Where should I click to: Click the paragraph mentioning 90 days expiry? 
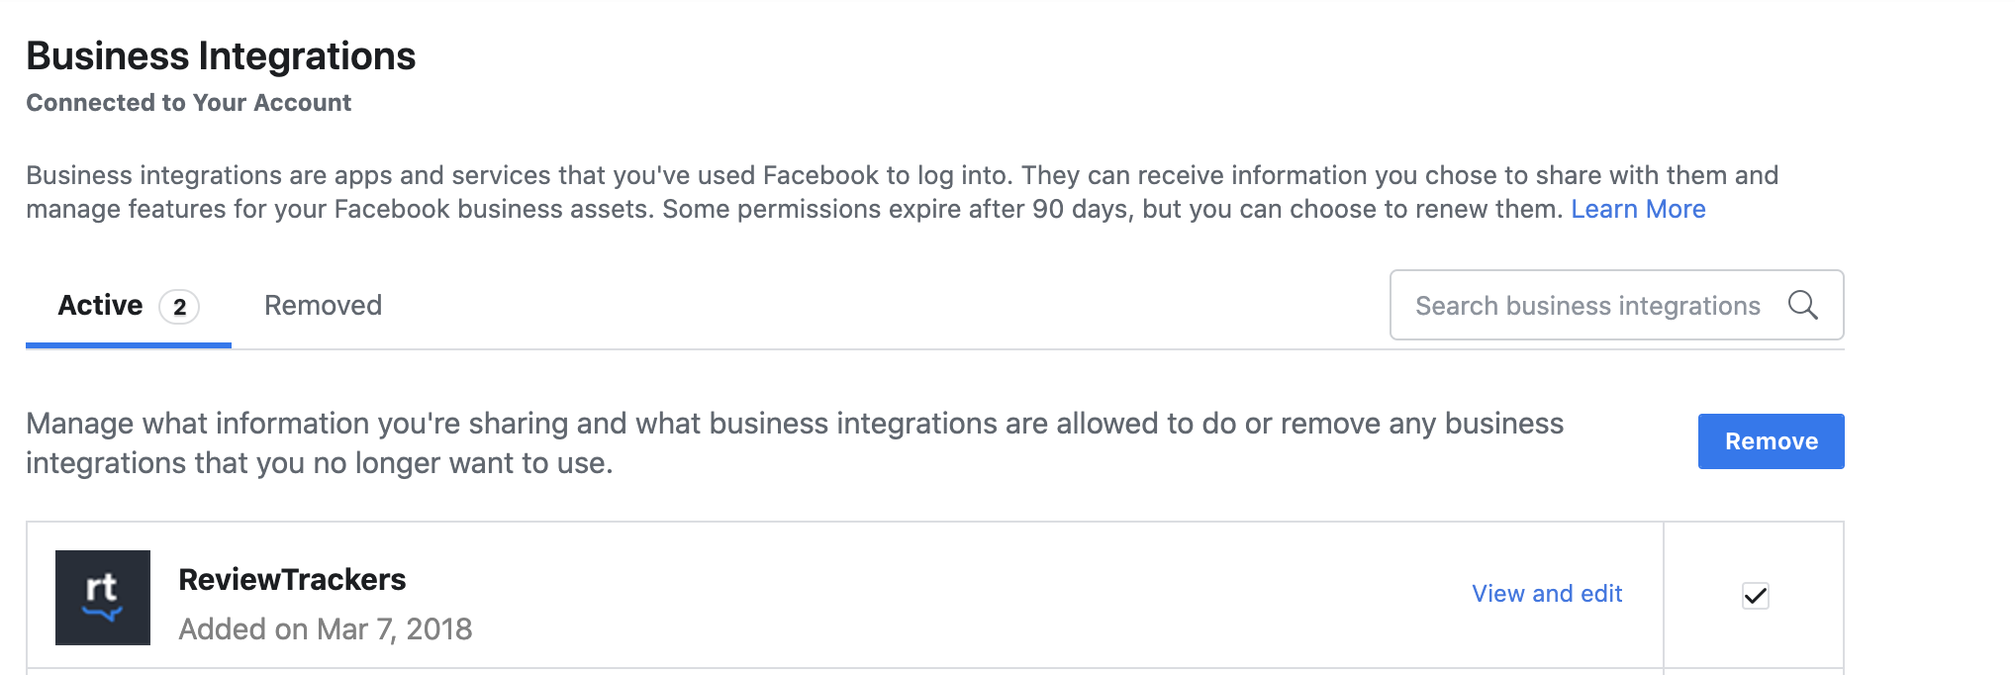[902, 192]
